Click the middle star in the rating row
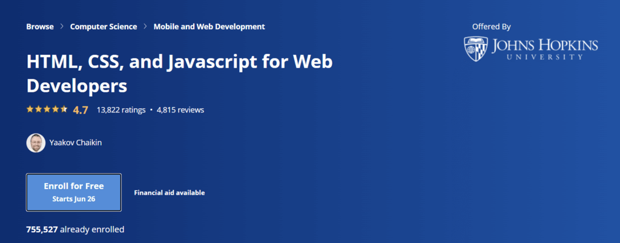Screen dimensions: 620x243 pyautogui.click(x=47, y=109)
